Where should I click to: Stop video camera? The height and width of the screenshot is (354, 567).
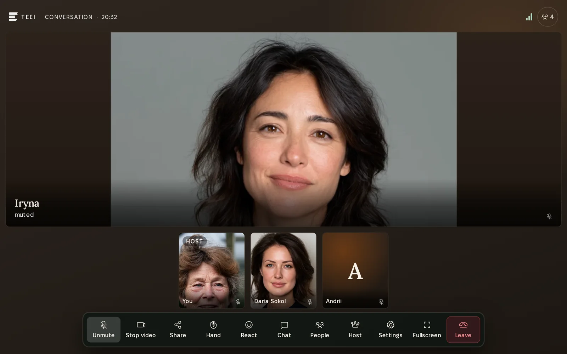click(x=141, y=330)
